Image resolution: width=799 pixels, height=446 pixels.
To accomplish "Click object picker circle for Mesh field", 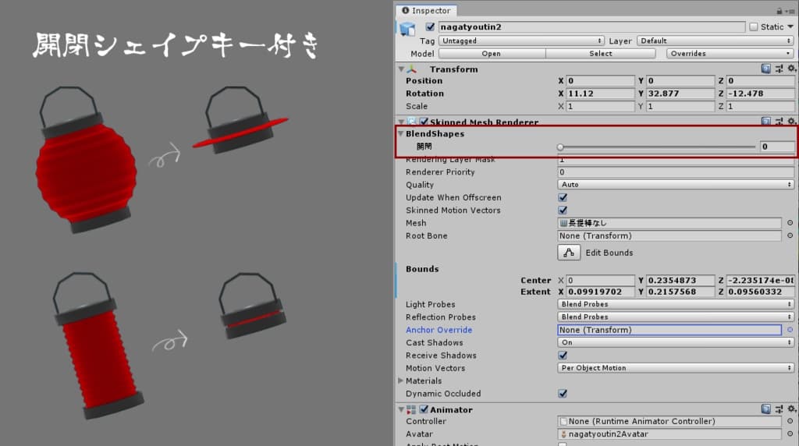I will tap(790, 223).
